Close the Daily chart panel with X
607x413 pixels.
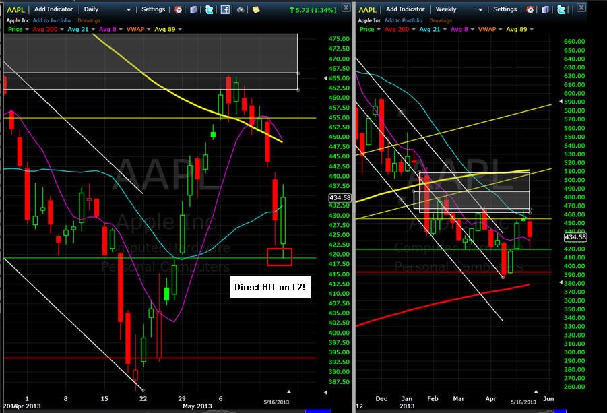[346, 7]
